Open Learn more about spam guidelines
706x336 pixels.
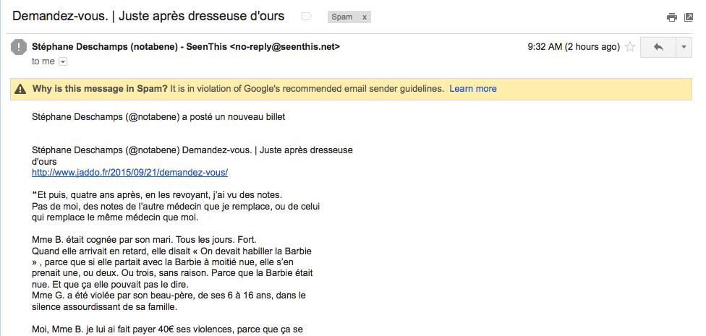[473, 89]
